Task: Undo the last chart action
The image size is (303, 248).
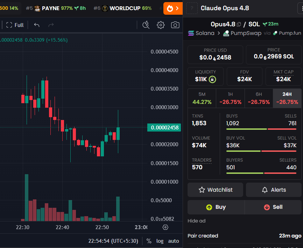Action: point(37,25)
